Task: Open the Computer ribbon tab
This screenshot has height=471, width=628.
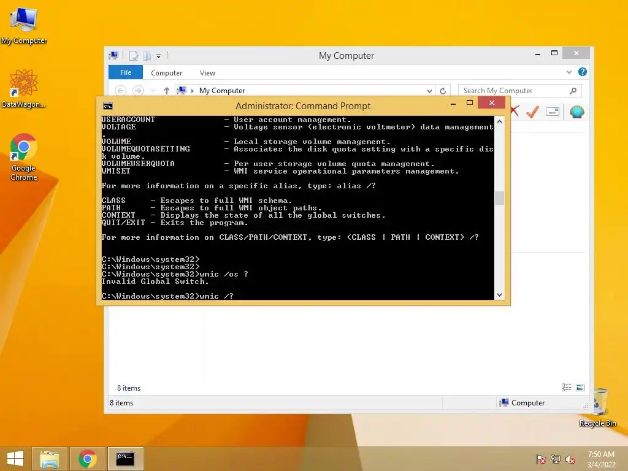Action: click(x=166, y=73)
